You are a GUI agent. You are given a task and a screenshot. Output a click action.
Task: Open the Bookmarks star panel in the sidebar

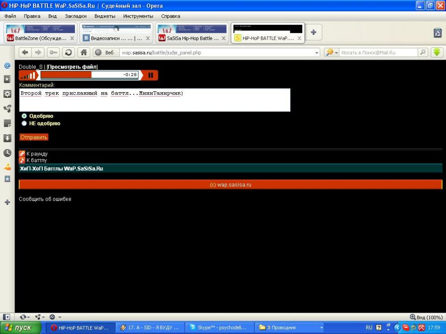pyautogui.click(x=8, y=79)
